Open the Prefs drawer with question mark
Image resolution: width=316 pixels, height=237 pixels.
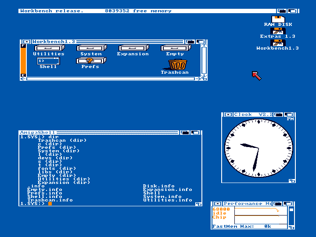click(90, 61)
